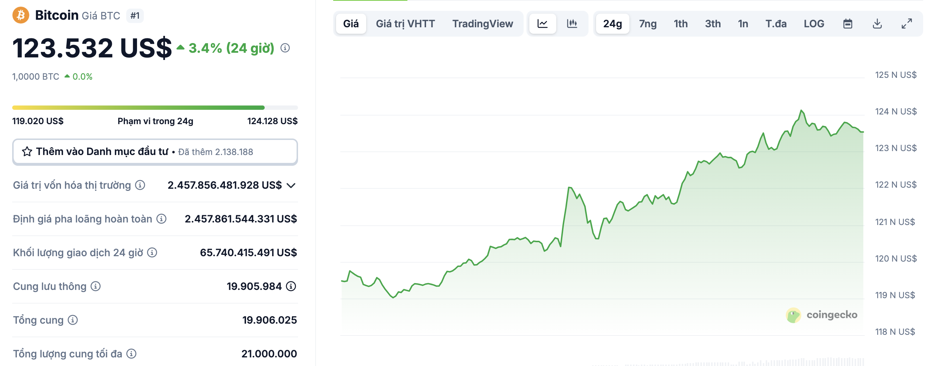Download chart data via download icon

pyautogui.click(x=877, y=24)
